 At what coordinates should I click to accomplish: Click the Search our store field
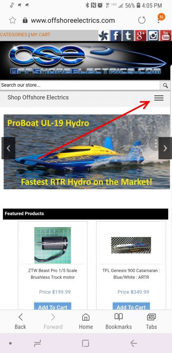click(80, 85)
